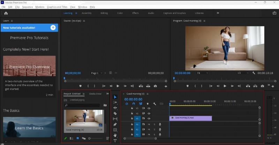Expand workspaces overflow chevron
The height and width of the screenshot is (145, 279).
coord(218,13)
